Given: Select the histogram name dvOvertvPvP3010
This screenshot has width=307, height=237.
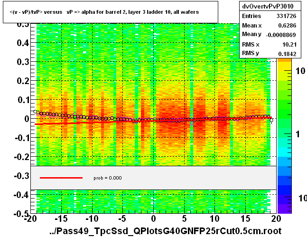Looking at the screenshot, I should click(x=268, y=7).
